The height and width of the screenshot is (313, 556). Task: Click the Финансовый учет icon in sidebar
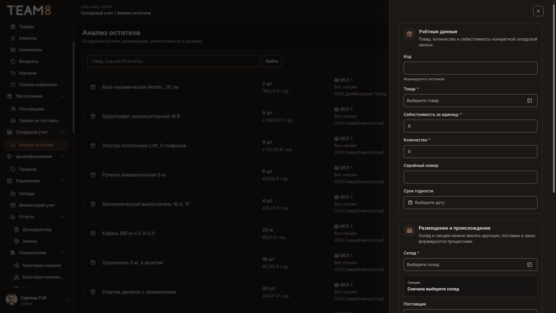click(x=13, y=205)
